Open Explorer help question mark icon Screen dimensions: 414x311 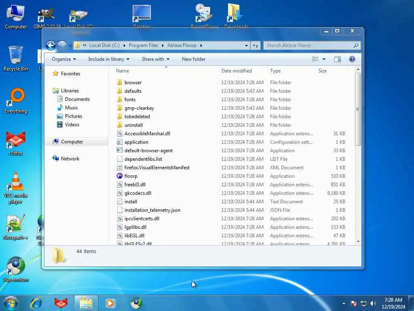pos(352,59)
